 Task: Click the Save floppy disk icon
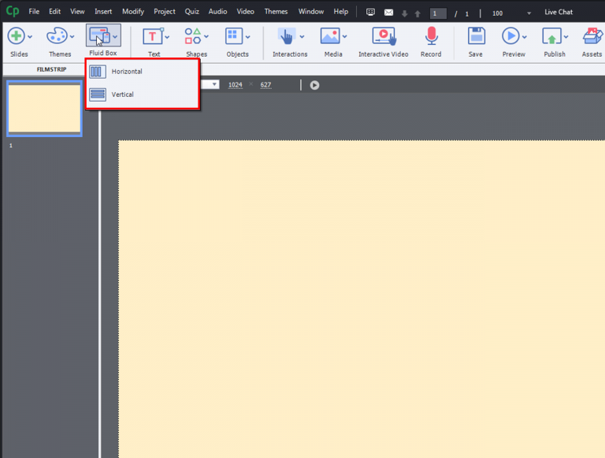point(477,36)
